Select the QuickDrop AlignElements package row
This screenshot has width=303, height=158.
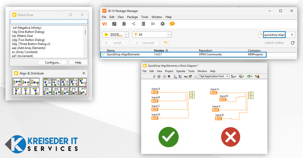pyautogui.click(x=184, y=54)
